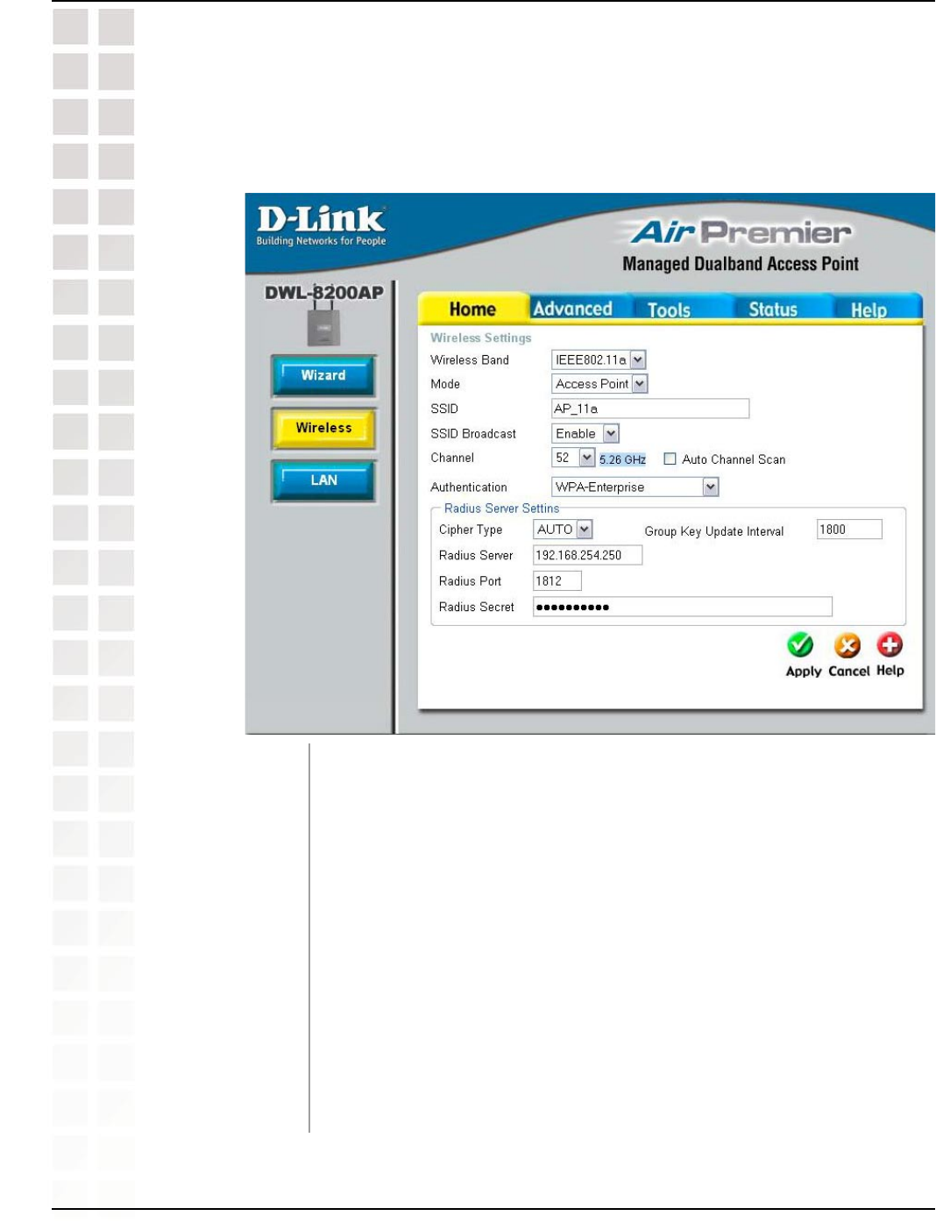This screenshot has width=936, height=1223.
Task: Switch to the Home tab
Action: click(472, 309)
